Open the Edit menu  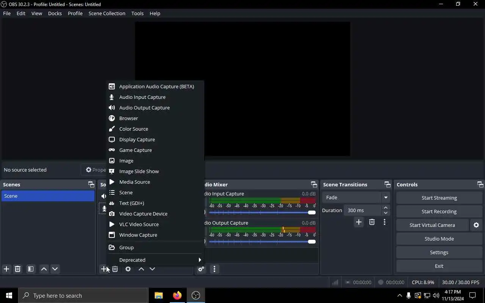[x=21, y=13]
